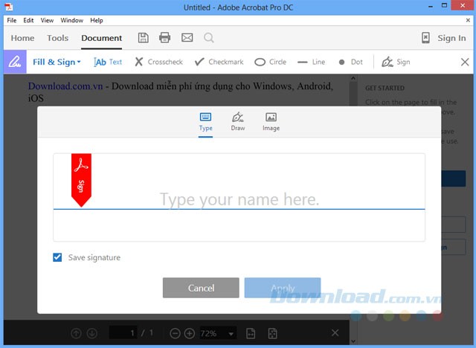Open the Edit menu
The width and height of the screenshot is (476, 348).
[x=28, y=20]
